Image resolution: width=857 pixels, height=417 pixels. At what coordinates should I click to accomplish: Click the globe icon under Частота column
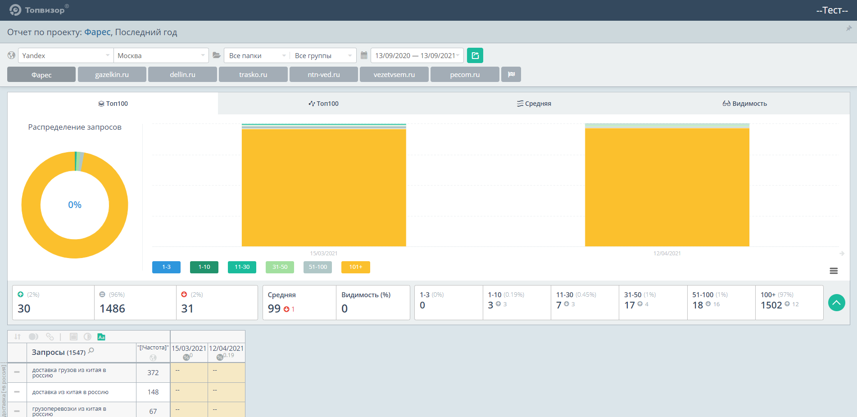[x=153, y=358]
